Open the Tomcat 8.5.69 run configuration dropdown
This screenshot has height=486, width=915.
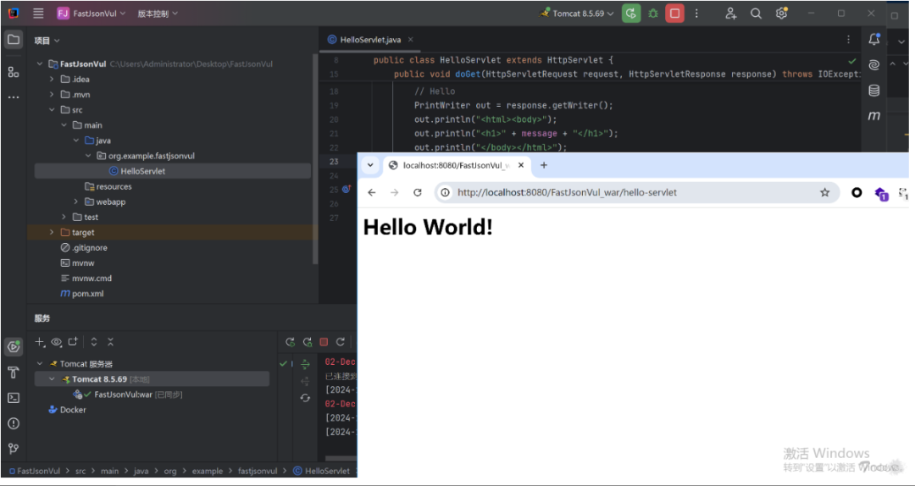pos(583,14)
